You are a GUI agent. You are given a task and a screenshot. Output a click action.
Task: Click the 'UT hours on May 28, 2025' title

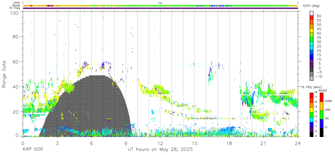[x=160, y=150]
